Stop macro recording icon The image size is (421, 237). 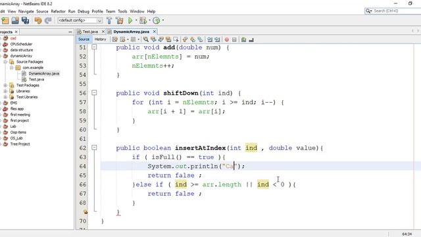point(234,39)
